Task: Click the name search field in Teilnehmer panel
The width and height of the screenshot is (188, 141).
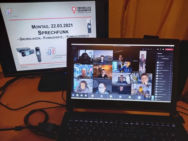Action: click(164, 56)
